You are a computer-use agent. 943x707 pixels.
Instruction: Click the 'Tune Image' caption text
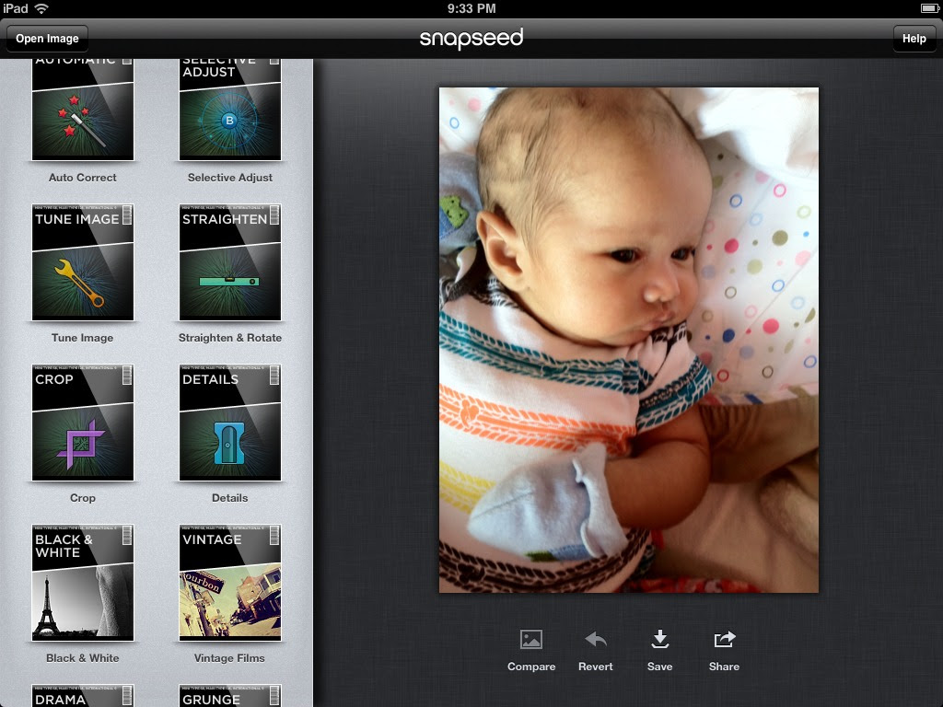tap(82, 338)
